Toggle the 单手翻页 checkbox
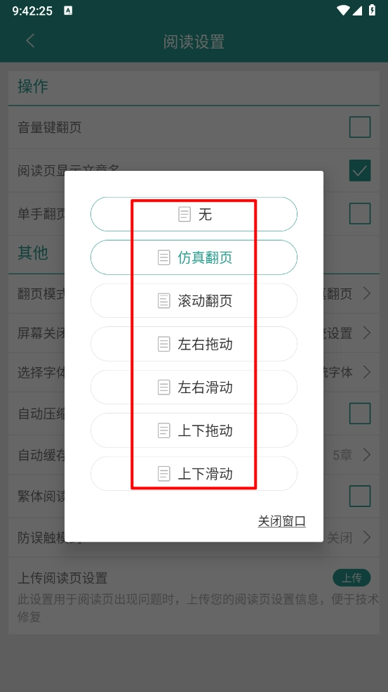388x692 pixels. coord(360,214)
